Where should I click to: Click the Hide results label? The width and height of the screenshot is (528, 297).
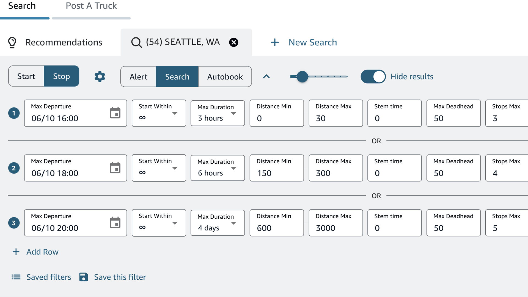tap(412, 76)
